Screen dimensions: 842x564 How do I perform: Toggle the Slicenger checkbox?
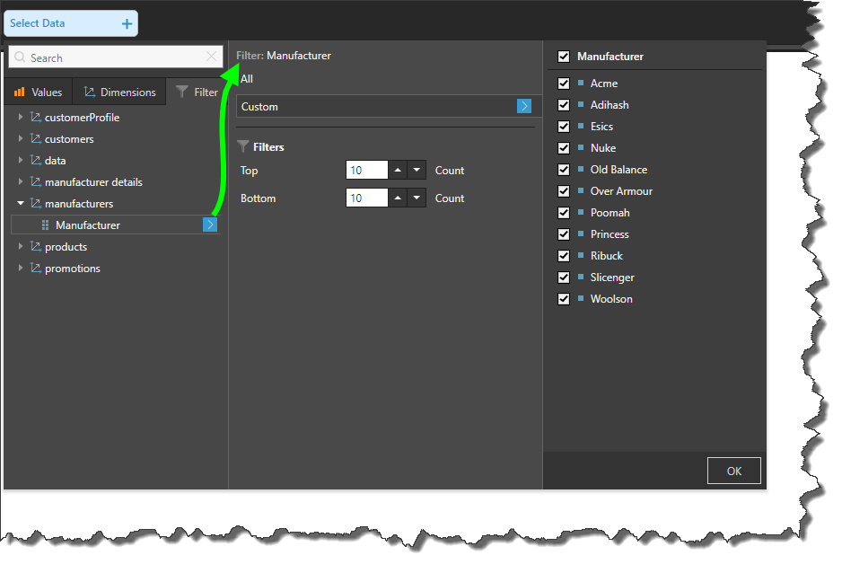pos(564,278)
